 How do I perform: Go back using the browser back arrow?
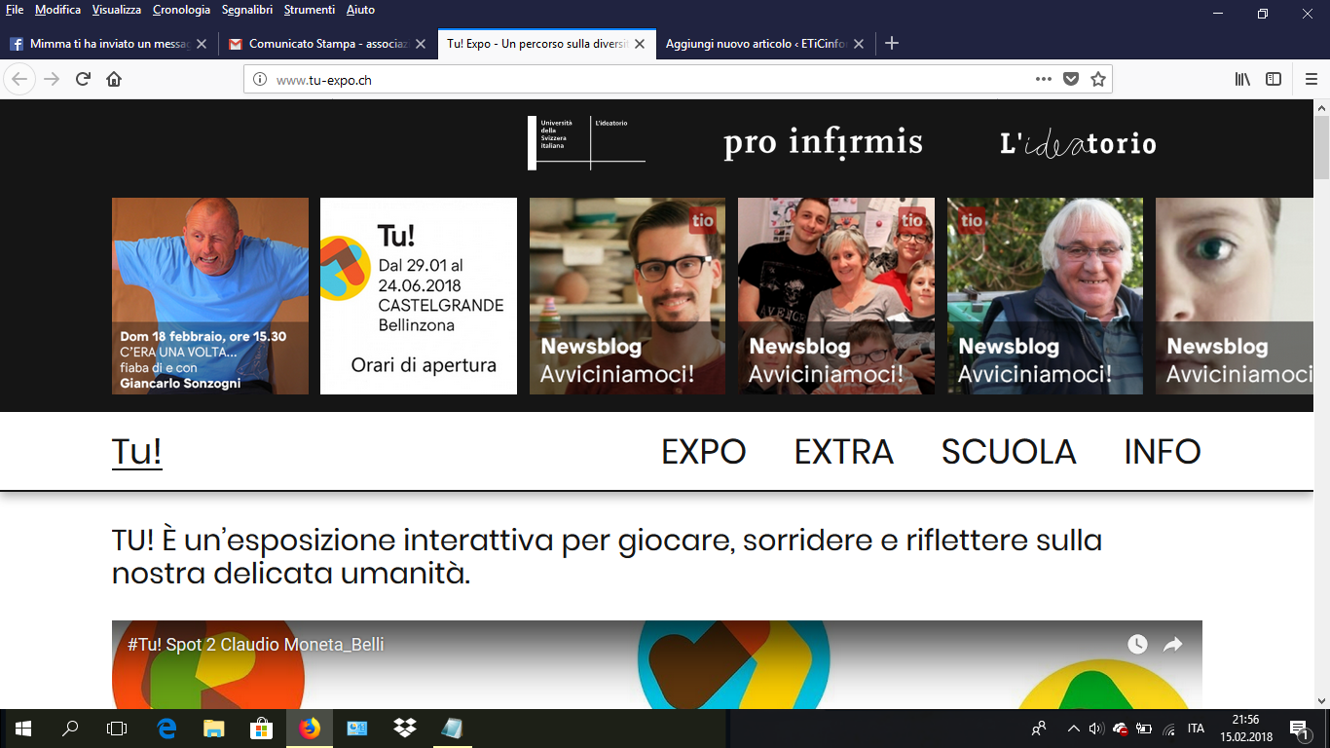(x=19, y=80)
